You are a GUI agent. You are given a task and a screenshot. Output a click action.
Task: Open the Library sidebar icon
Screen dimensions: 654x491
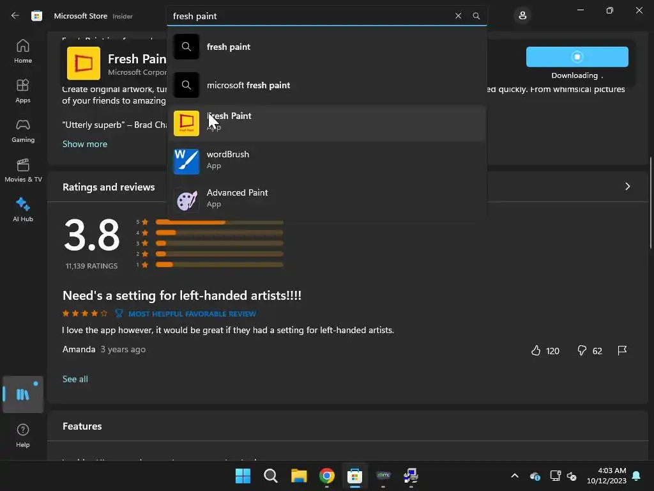click(x=23, y=394)
